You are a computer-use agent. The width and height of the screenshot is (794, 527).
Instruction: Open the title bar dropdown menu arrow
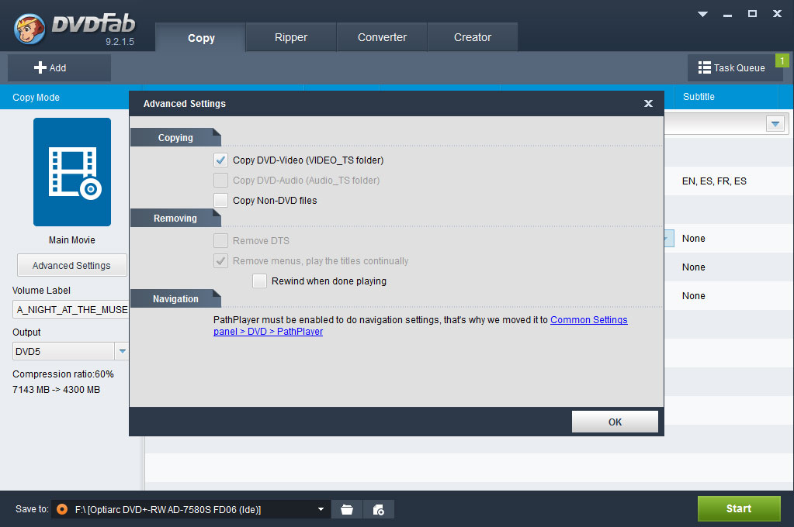[702, 14]
